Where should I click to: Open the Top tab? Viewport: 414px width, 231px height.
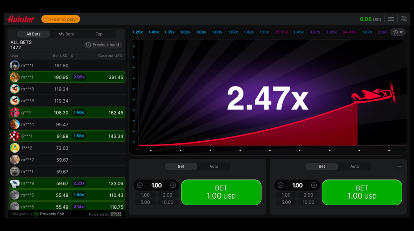[x=99, y=34]
